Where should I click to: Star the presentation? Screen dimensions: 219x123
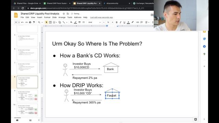tap(64, 14)
